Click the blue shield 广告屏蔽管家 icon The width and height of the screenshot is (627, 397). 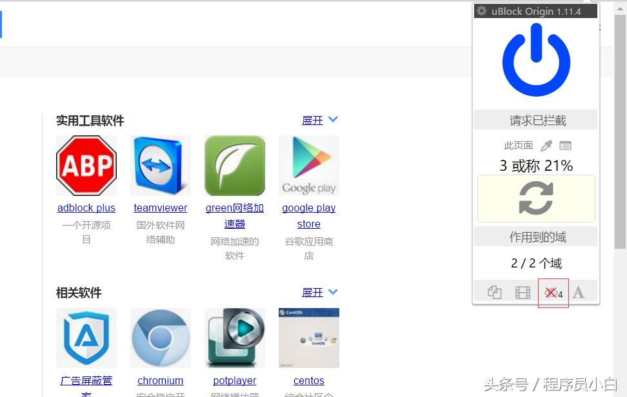click(x=86, y=338)
